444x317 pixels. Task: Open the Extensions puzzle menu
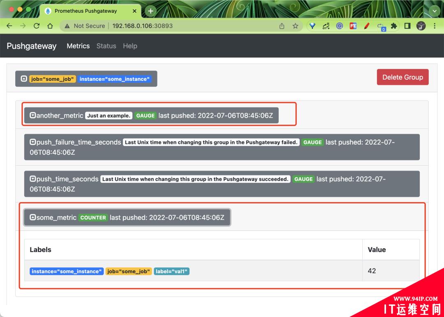pos(394,26)
